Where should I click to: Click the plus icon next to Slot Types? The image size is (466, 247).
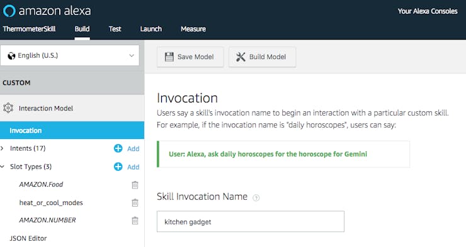point(118,167)
